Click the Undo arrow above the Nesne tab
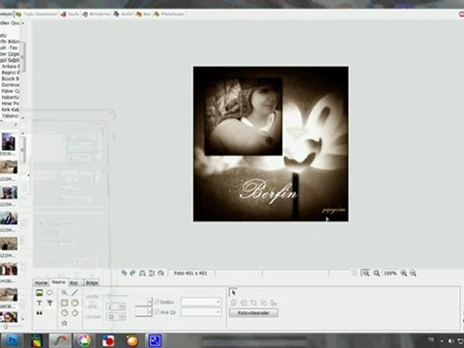464x348 pixels. click(124, 273)
